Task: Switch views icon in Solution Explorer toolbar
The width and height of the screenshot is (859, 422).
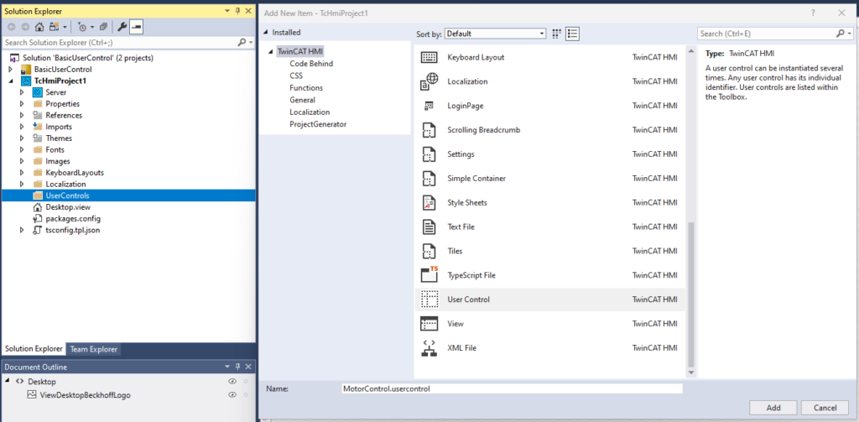Action: (55, 26)
